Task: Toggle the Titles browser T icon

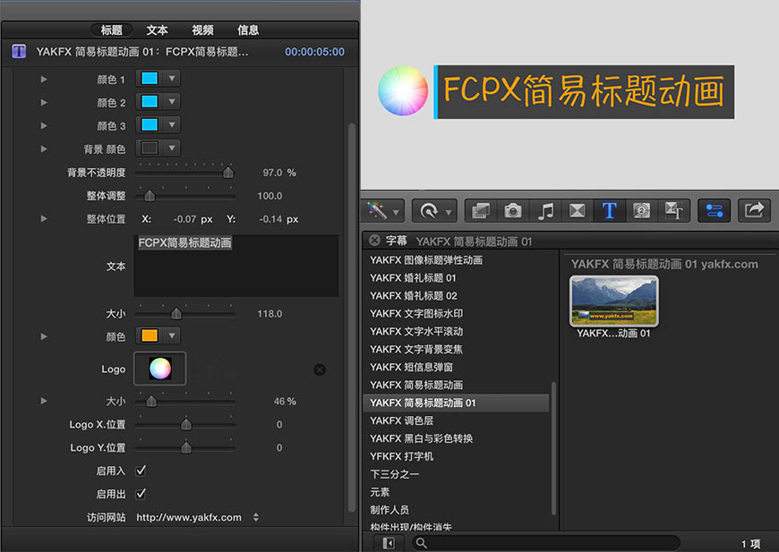Action: (x=610, y=211)
